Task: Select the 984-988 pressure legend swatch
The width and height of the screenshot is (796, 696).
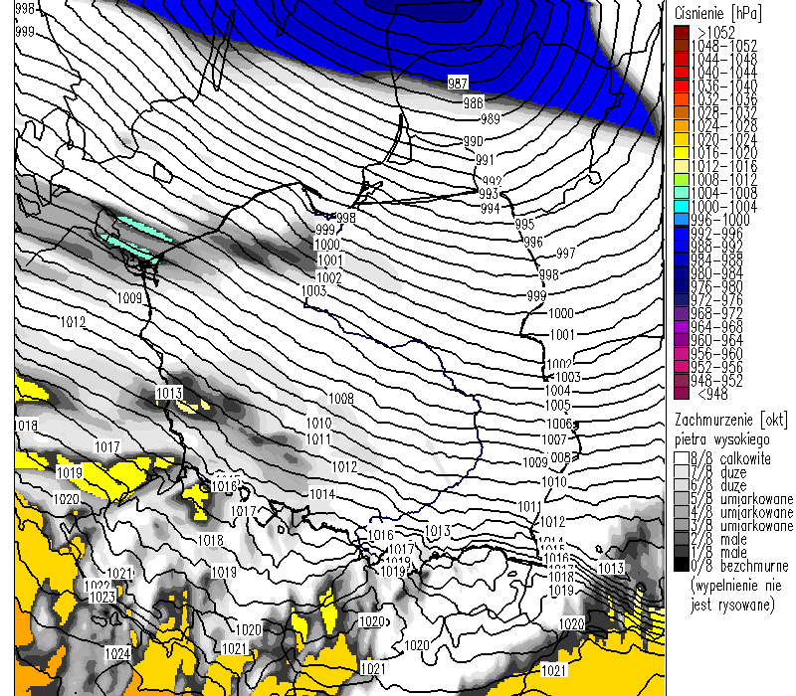Action: click(682, 260)
